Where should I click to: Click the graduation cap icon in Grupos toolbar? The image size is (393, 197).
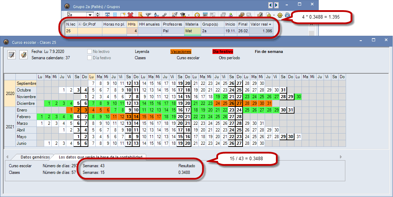[183, 15]
